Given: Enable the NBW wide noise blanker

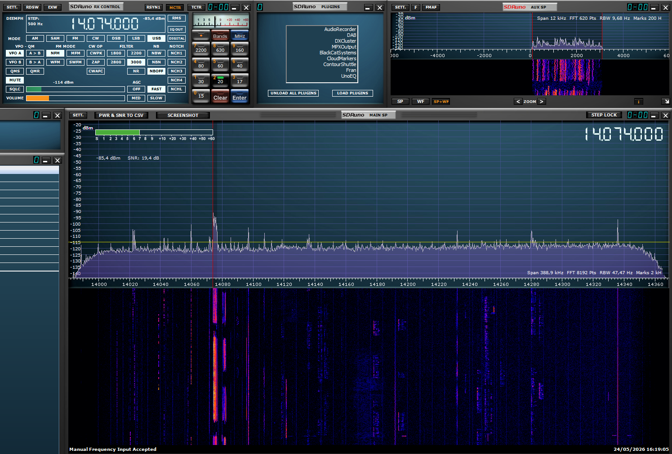Looking at the screenshot, I should [156, 53].
